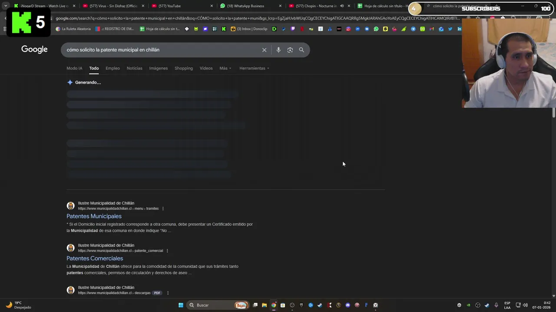Open the microphone tray icon
556x312 pixels.
coord(496,305)
